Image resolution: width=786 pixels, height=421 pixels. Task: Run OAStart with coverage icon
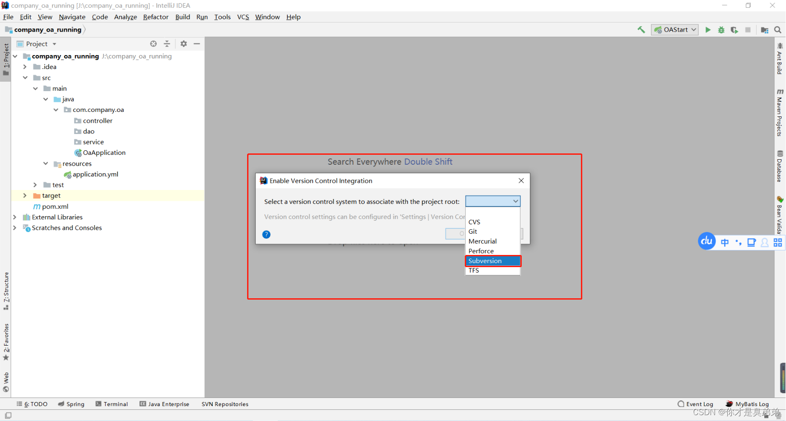click(x=735, y=30)
